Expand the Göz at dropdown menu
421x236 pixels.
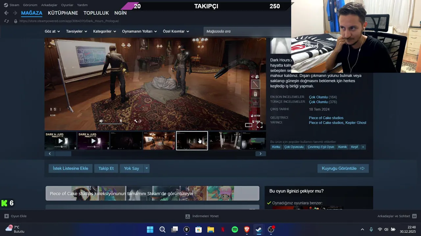tap(52, 31)
